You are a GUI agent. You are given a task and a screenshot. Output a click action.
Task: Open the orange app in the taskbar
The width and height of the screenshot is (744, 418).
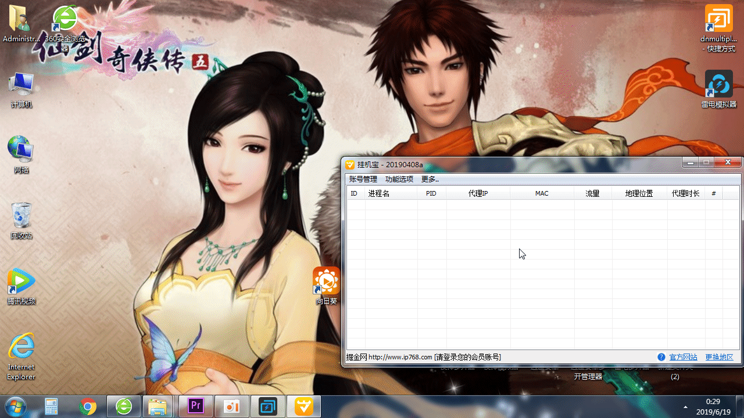(232, 406)
